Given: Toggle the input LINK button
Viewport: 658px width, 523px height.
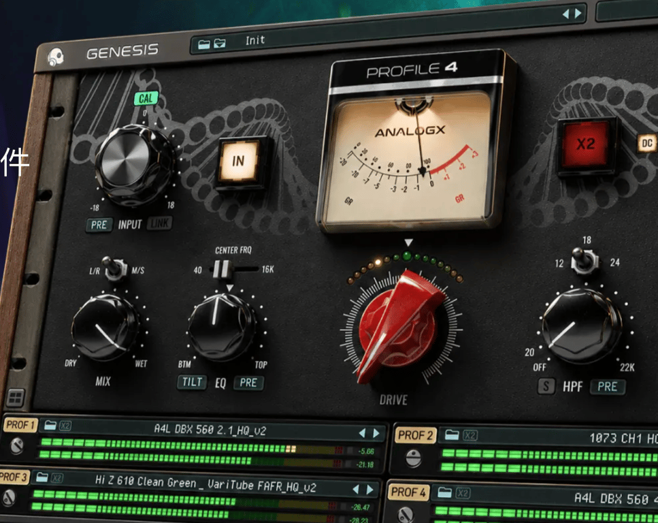Looking at the screenshot, I should (160, 223).
